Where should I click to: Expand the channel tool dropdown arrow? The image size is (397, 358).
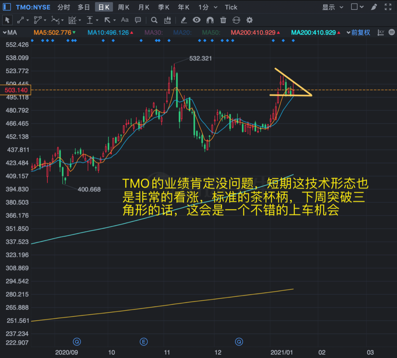(x=45, y=20)
